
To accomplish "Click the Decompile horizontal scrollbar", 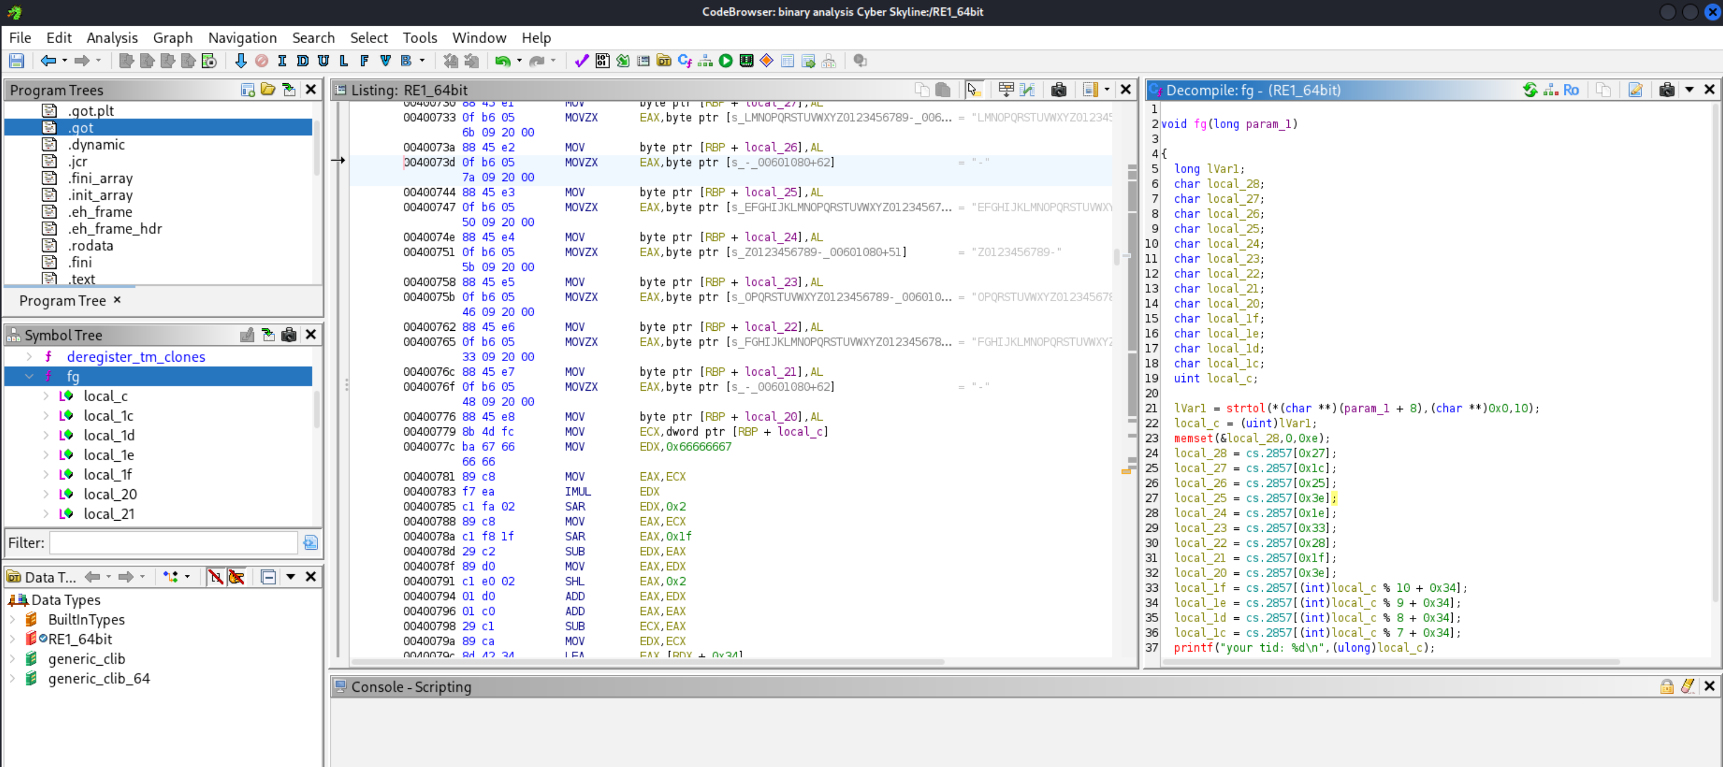I will [x=1391, y=662].
